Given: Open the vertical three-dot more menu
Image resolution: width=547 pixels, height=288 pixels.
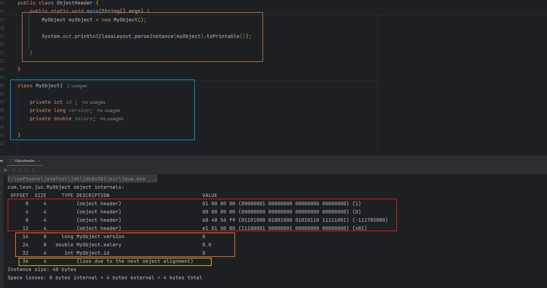Looking at the screenshot, I should [x=33, y=170].
